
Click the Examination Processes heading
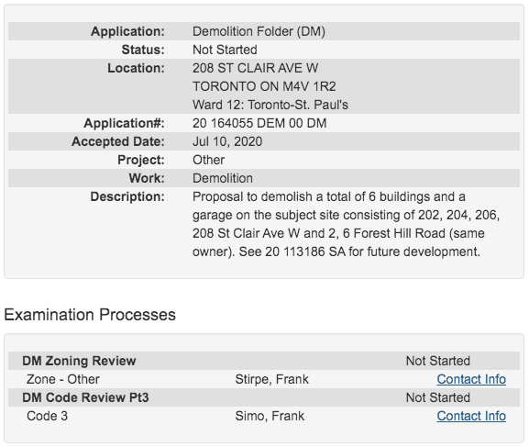[90, 315]
